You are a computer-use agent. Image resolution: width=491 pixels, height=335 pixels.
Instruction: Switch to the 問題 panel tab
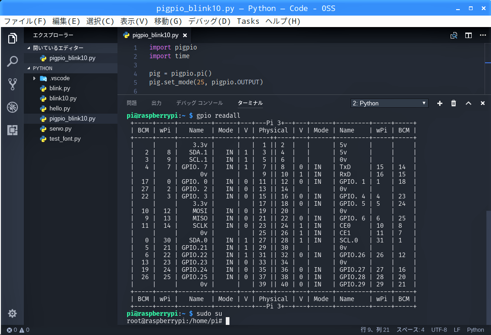[x=132, y=103]
